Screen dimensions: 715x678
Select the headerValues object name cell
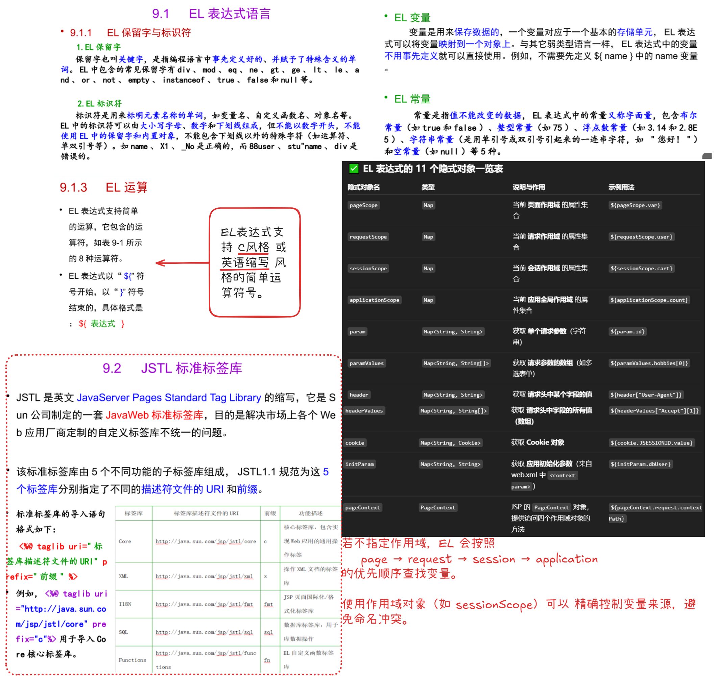click(365, 411)
